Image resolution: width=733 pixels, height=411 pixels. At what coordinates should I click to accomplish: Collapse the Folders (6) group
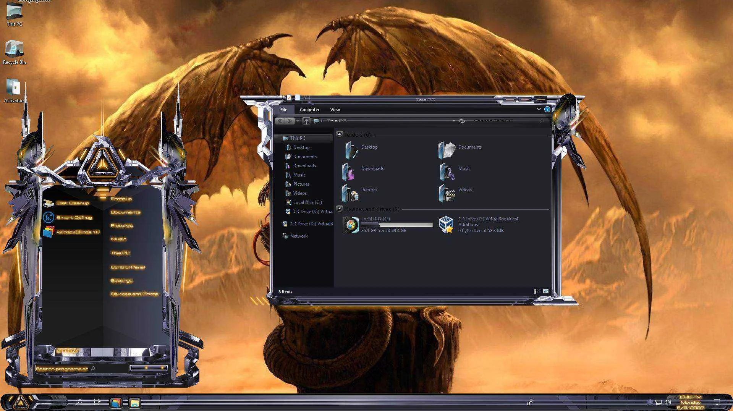[x=339, y=134]
